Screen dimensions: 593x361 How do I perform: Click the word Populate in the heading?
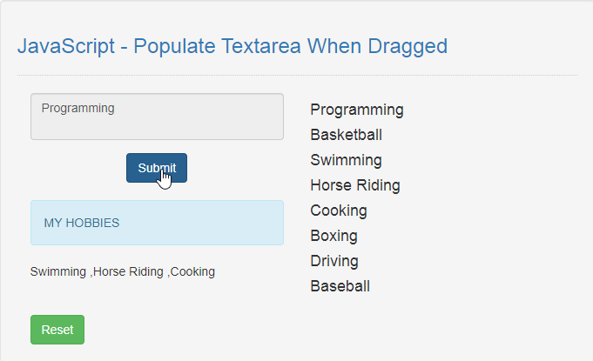(x=174, y=46)
